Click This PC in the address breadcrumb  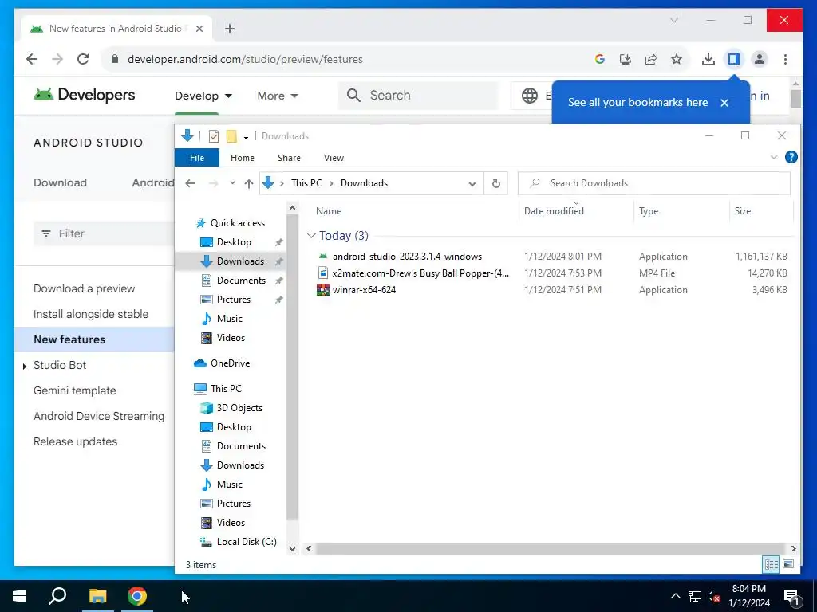pyautogui.click(x=306, y=183)
